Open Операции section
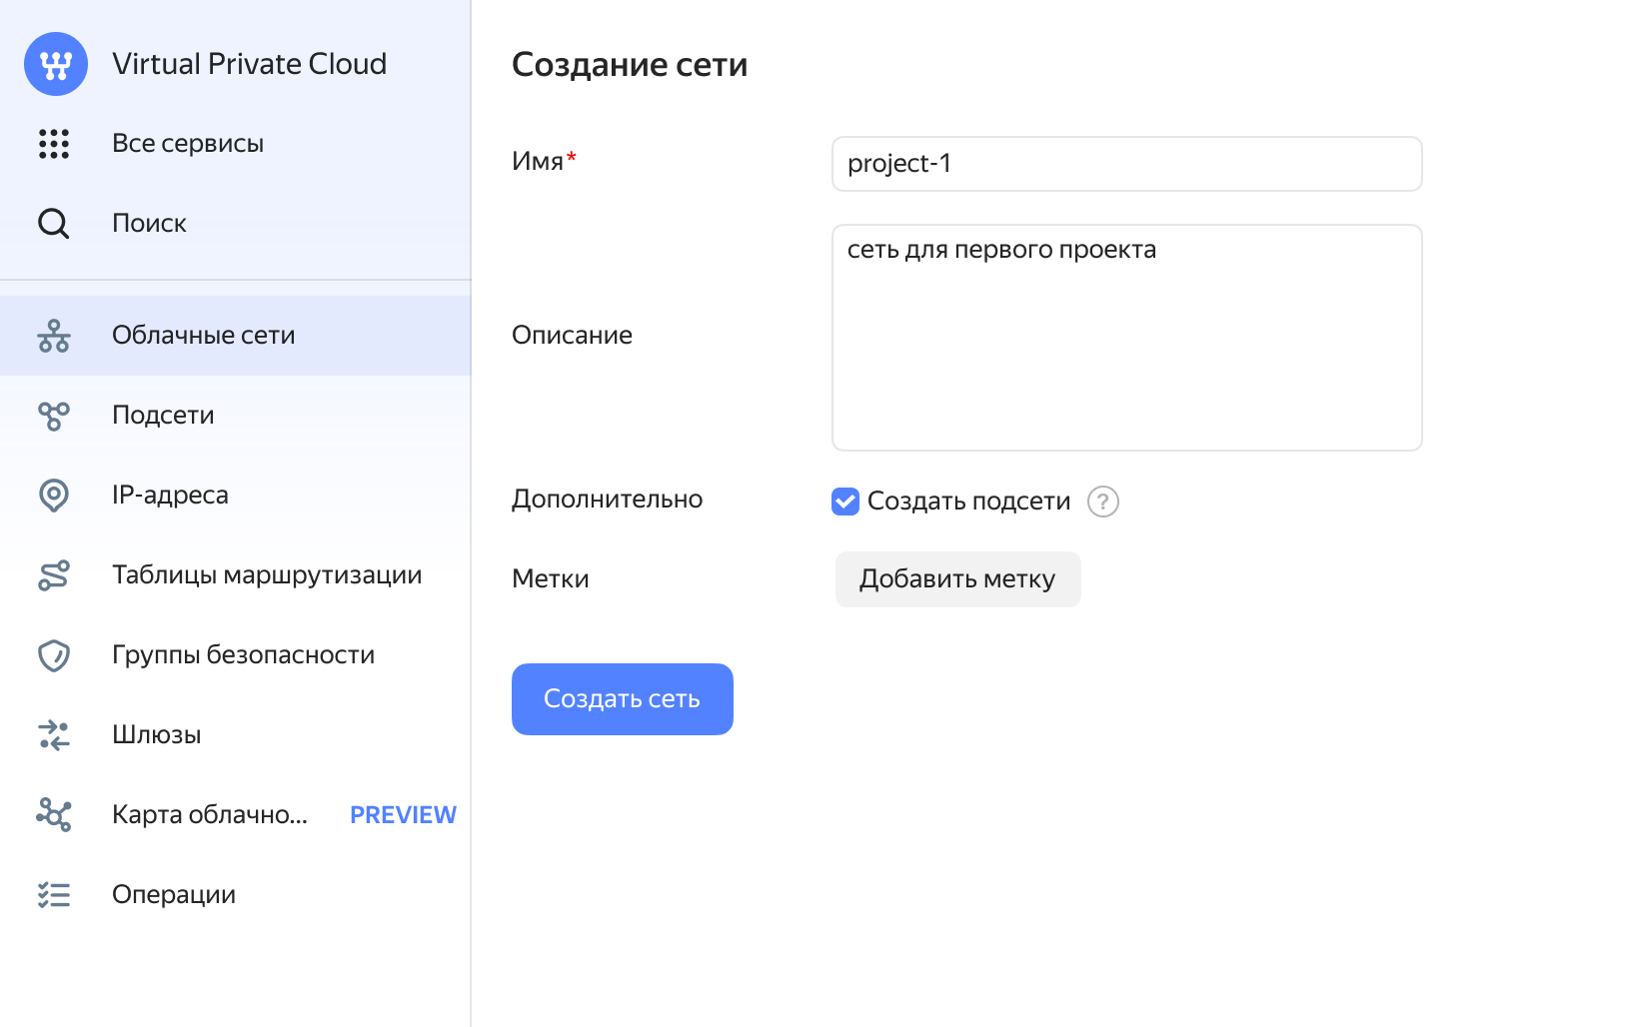Viewport: 1631px width, 1027px height. pyautogui.click(x=236, y=895)
